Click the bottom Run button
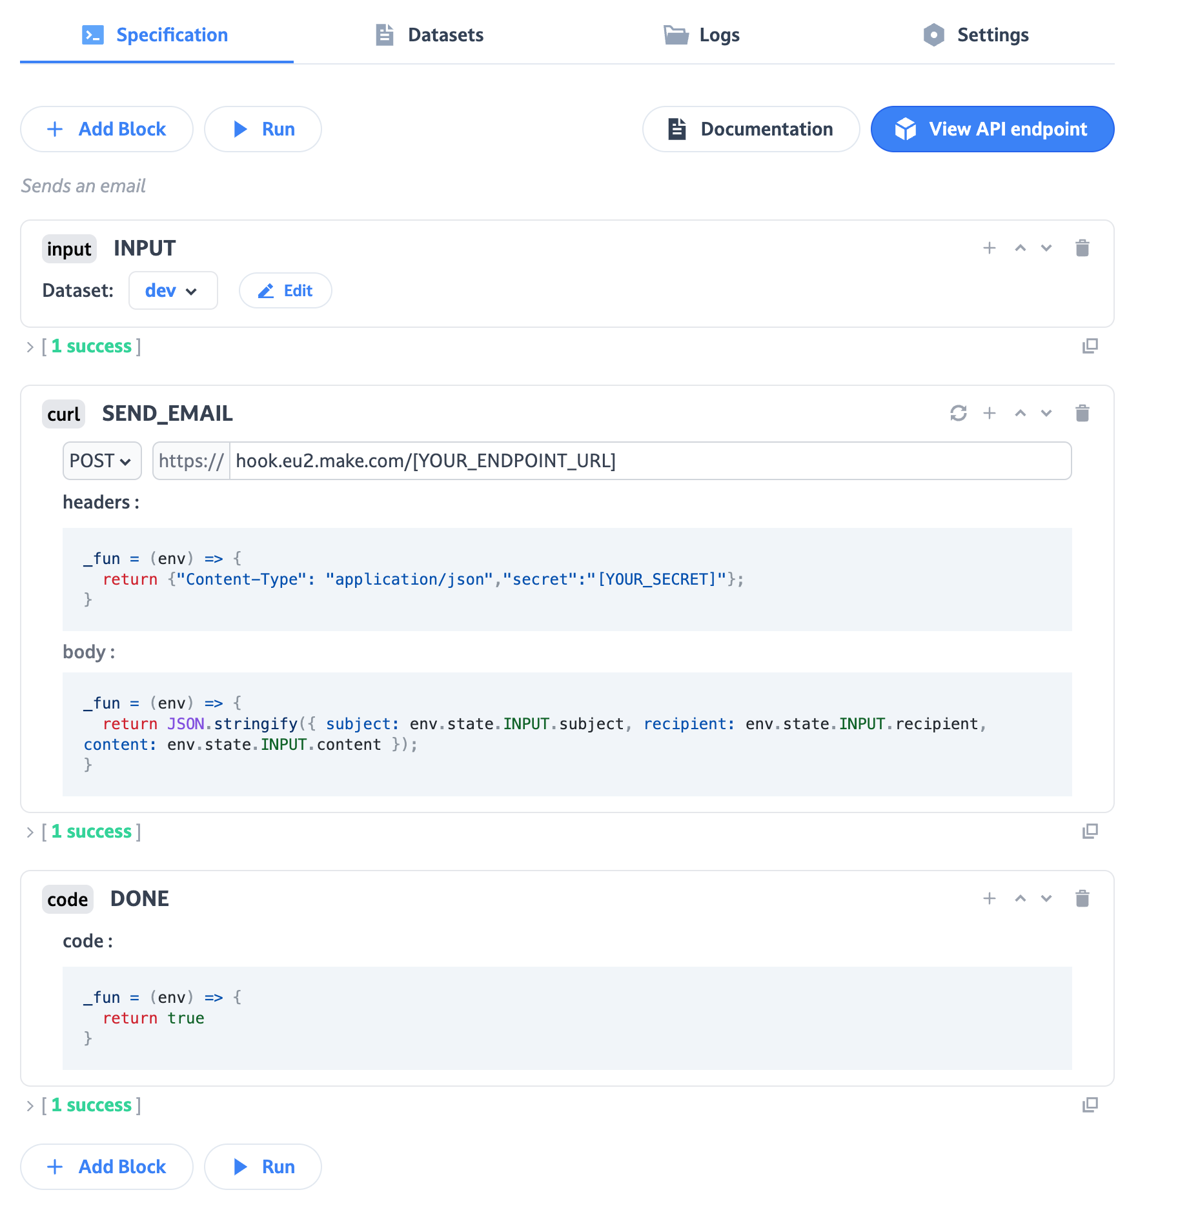This screenshot has width=1189, height=1230. [x=263, y=1167]
